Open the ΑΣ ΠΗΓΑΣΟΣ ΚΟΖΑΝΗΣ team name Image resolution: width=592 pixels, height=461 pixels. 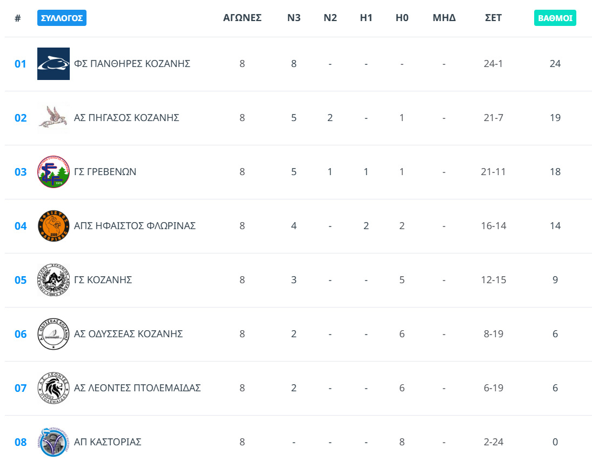click(127, 118)
